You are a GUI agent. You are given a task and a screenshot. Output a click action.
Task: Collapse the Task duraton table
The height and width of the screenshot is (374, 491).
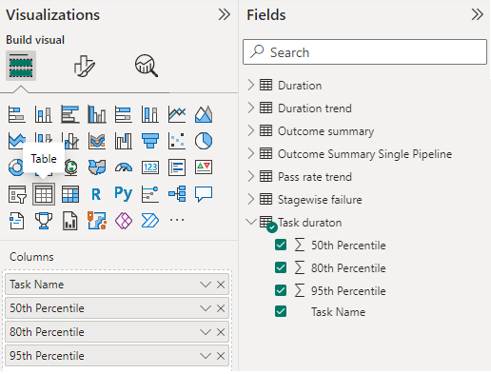[x=251, y=222]
